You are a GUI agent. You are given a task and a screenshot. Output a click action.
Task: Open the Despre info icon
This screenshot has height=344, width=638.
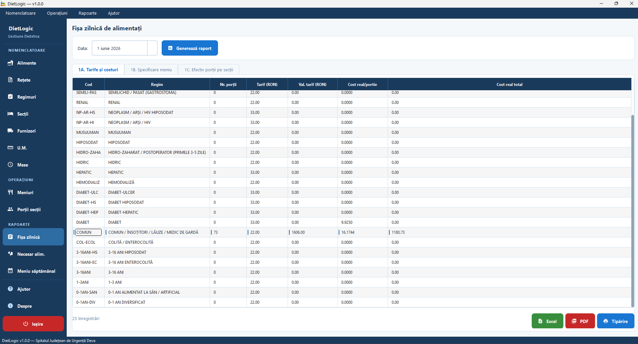[x=10, y=306]
